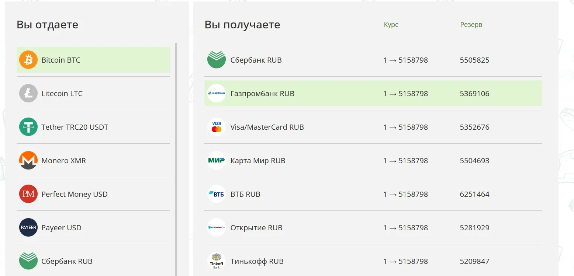Click the Tinkoff Bank crest icon
574x276 pixels.
(217, 261)
